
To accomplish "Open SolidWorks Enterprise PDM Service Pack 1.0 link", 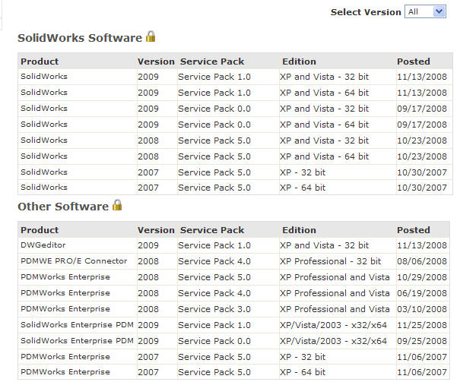I will tap(77, 324).
